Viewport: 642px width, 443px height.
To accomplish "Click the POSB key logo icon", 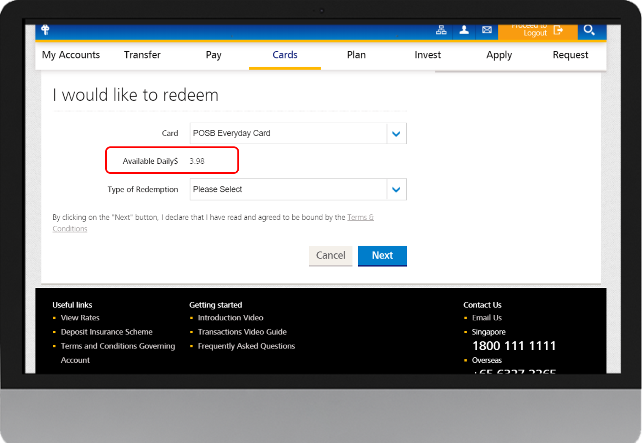I will [x=45, y=30].
